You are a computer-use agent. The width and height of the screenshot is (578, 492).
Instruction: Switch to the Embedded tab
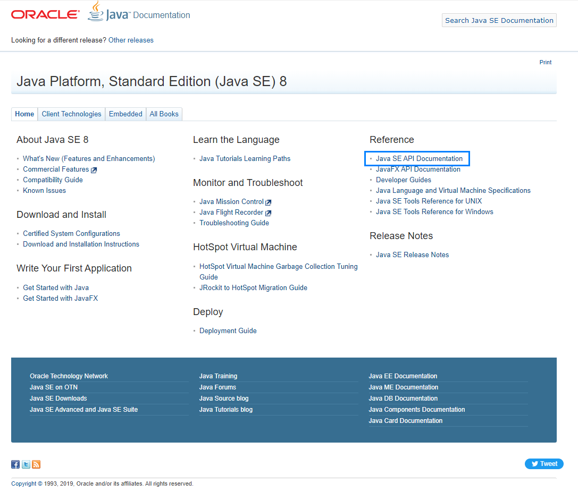point(125,114)
